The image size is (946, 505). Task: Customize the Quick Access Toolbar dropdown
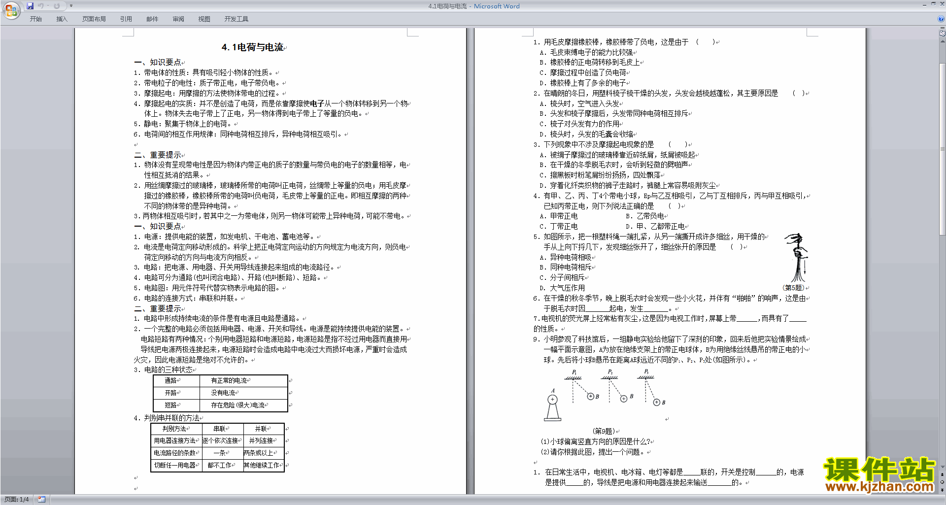point(71,6)
